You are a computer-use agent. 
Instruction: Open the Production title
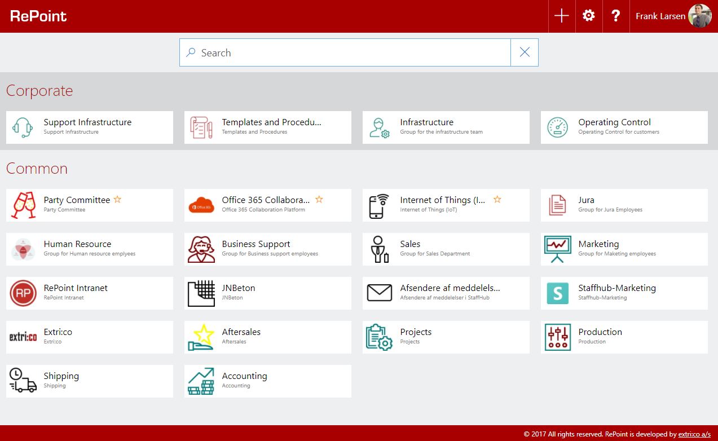(x=600, y=332)
